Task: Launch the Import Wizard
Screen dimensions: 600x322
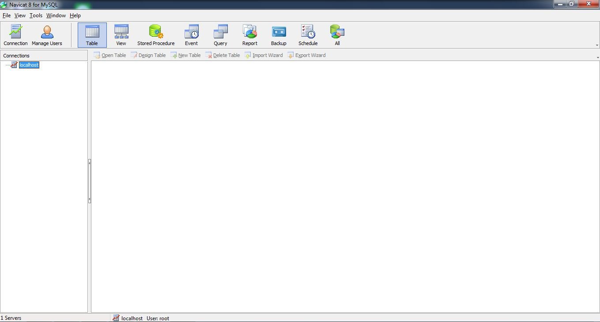Action: 264,55
